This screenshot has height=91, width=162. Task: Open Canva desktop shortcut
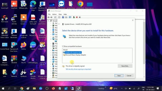(33, 46)
